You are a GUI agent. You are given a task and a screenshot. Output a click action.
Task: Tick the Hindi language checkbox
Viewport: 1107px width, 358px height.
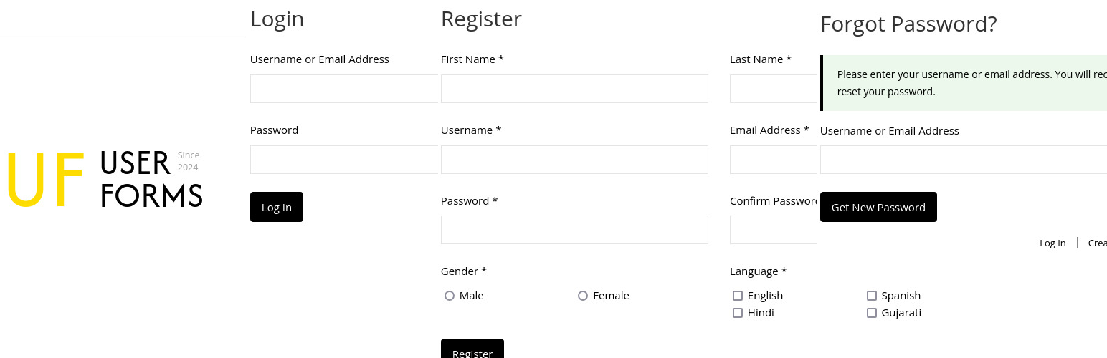[x=738, y=313]
